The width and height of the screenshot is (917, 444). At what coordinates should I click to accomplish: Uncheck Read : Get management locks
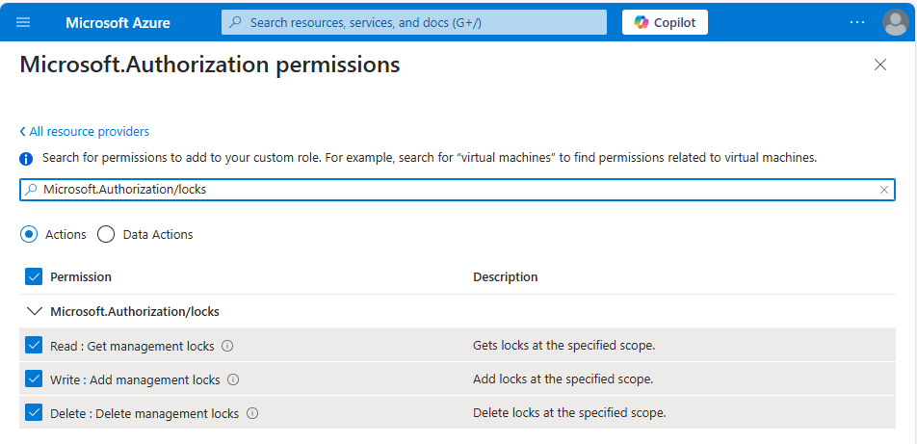(x=34, y=345)
